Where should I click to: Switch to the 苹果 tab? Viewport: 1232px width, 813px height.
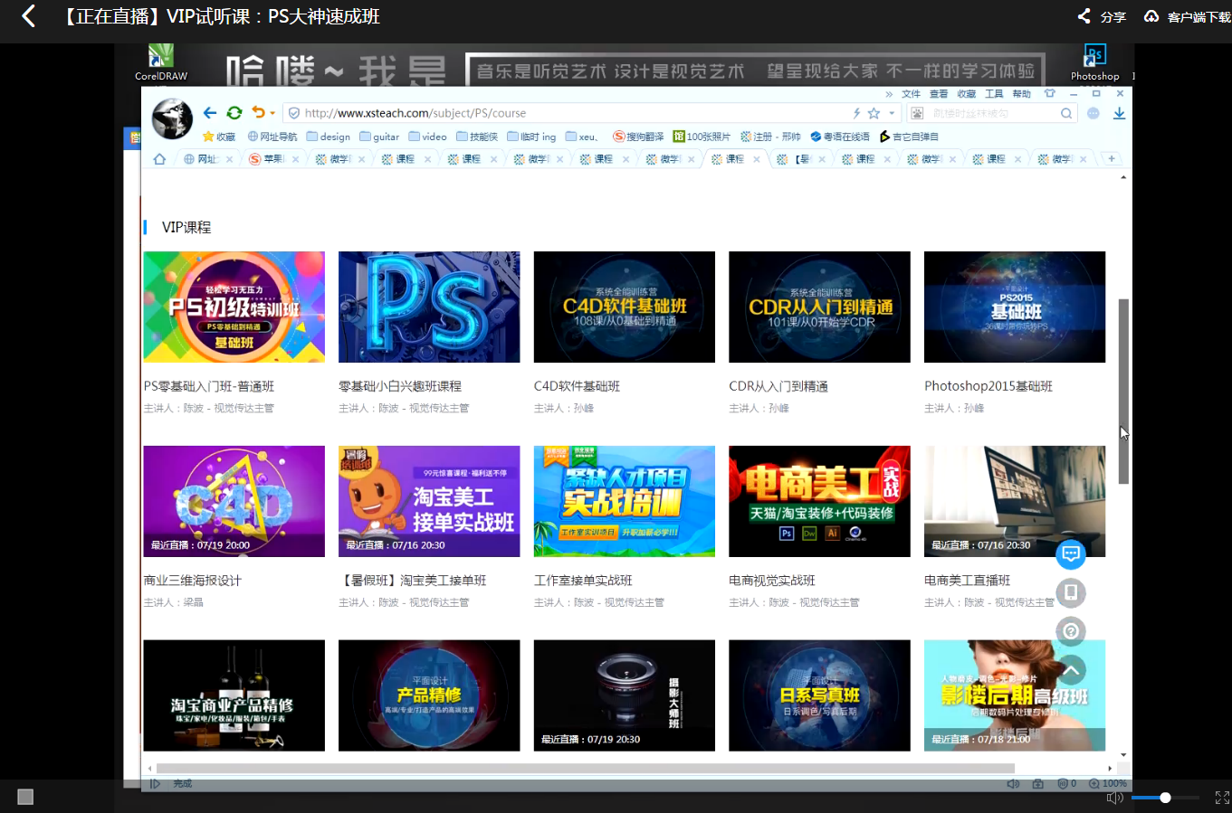pos(273,159)
